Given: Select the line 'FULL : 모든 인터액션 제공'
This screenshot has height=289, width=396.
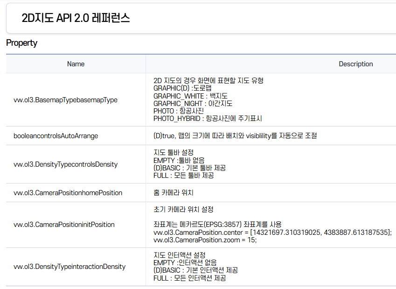Looking at the screenshot, I should [190, 278].
